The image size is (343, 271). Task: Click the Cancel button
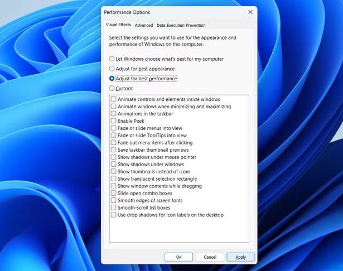[210, 257]
